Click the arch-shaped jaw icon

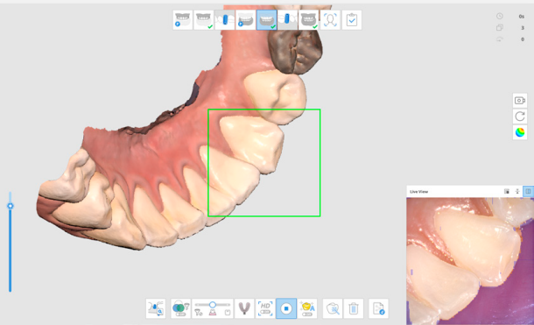click(244, 308)
